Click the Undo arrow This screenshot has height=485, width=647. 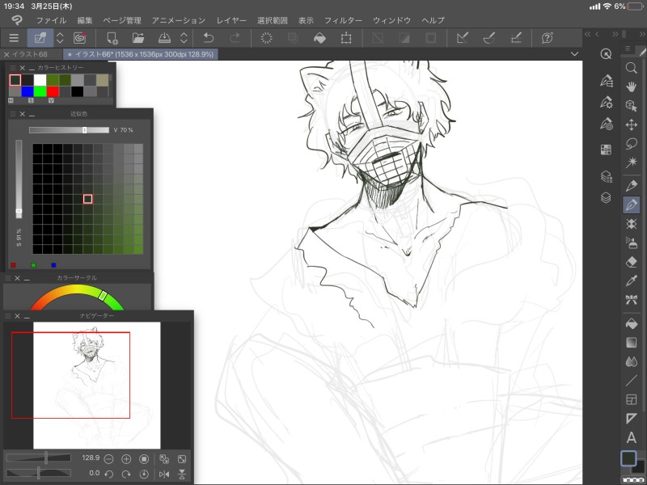click(x=209, y=38)
